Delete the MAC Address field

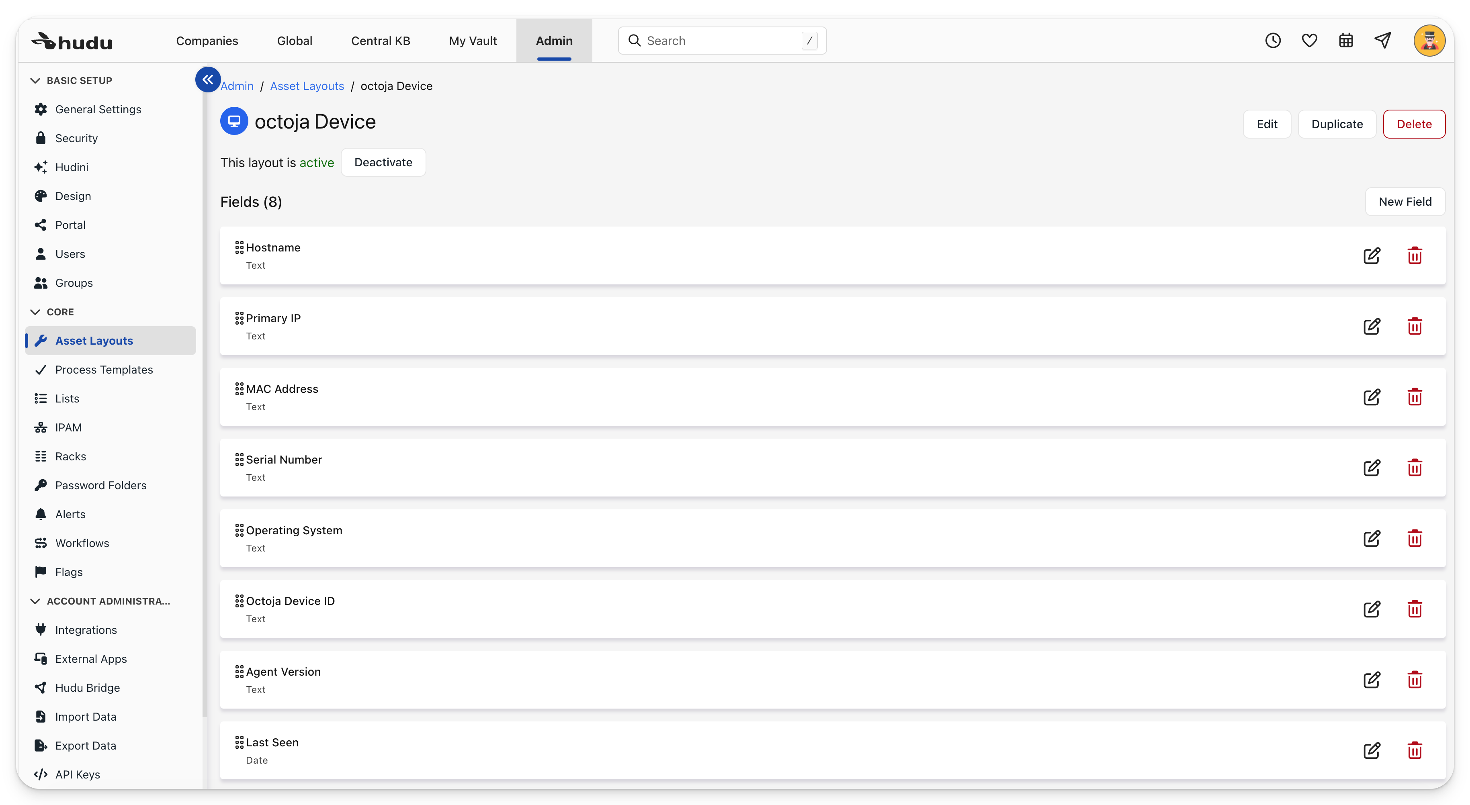[x=1414, y=397]
